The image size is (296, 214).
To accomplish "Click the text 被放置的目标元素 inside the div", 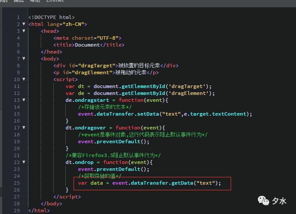I will click(x=139, y=66).
